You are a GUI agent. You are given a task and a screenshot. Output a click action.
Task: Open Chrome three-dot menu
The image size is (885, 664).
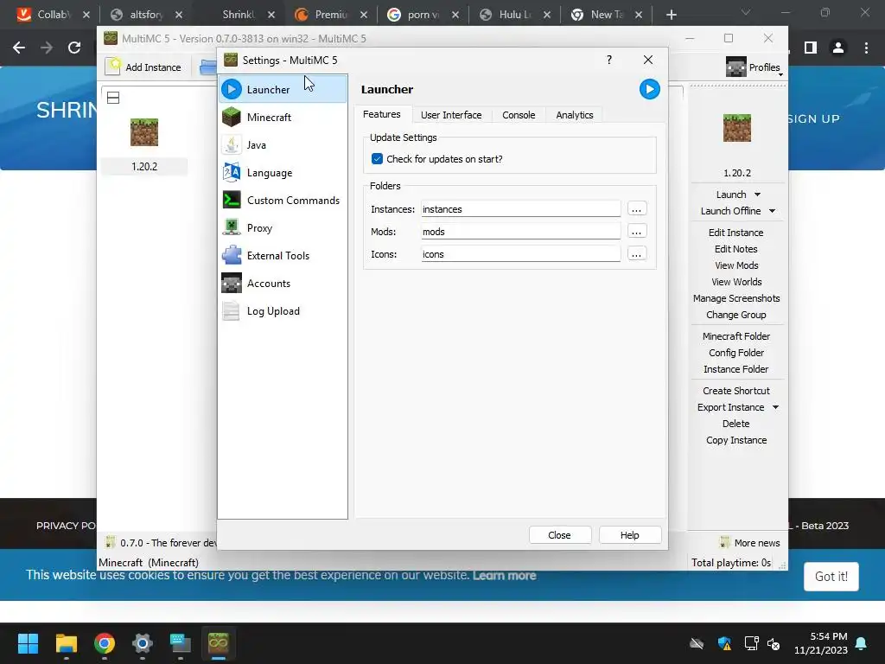pos(866,48)
